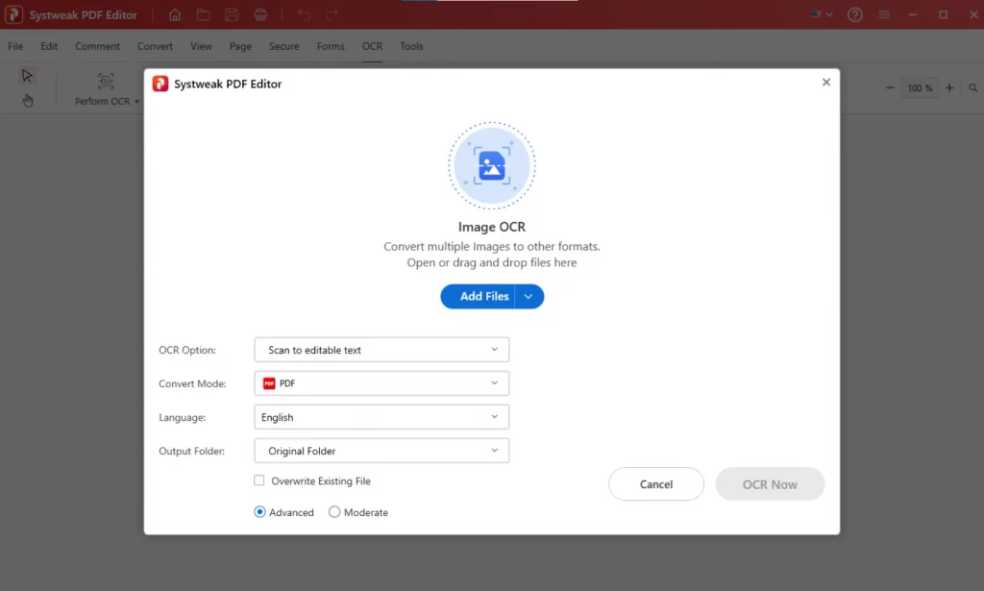Click the Home icon in title bar
984x591 pixels.
175,15
